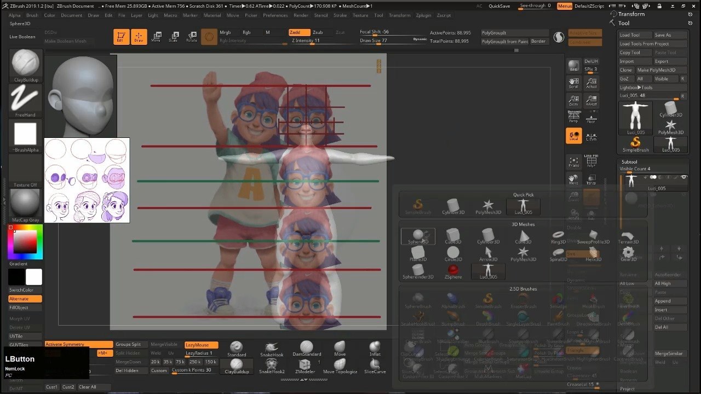Click the Z Intensity slider
Image resolution: width=701 pixels, height=394 pixels.
coord(323,41)
